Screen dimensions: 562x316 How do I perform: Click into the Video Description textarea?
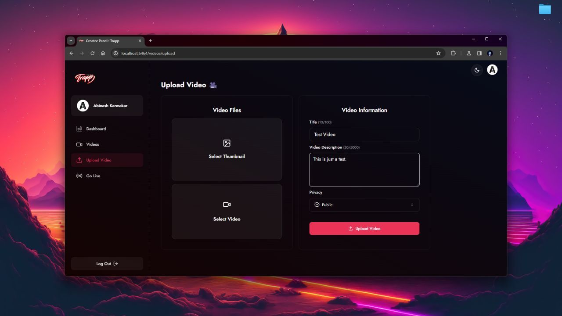click(364, 170)
